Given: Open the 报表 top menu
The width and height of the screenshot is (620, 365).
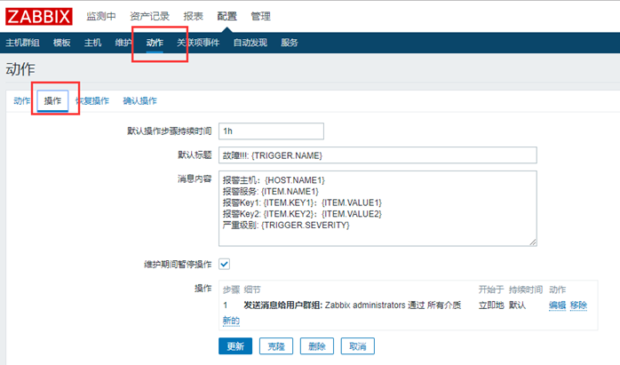Looking at the screenshot, I should 193,16.
